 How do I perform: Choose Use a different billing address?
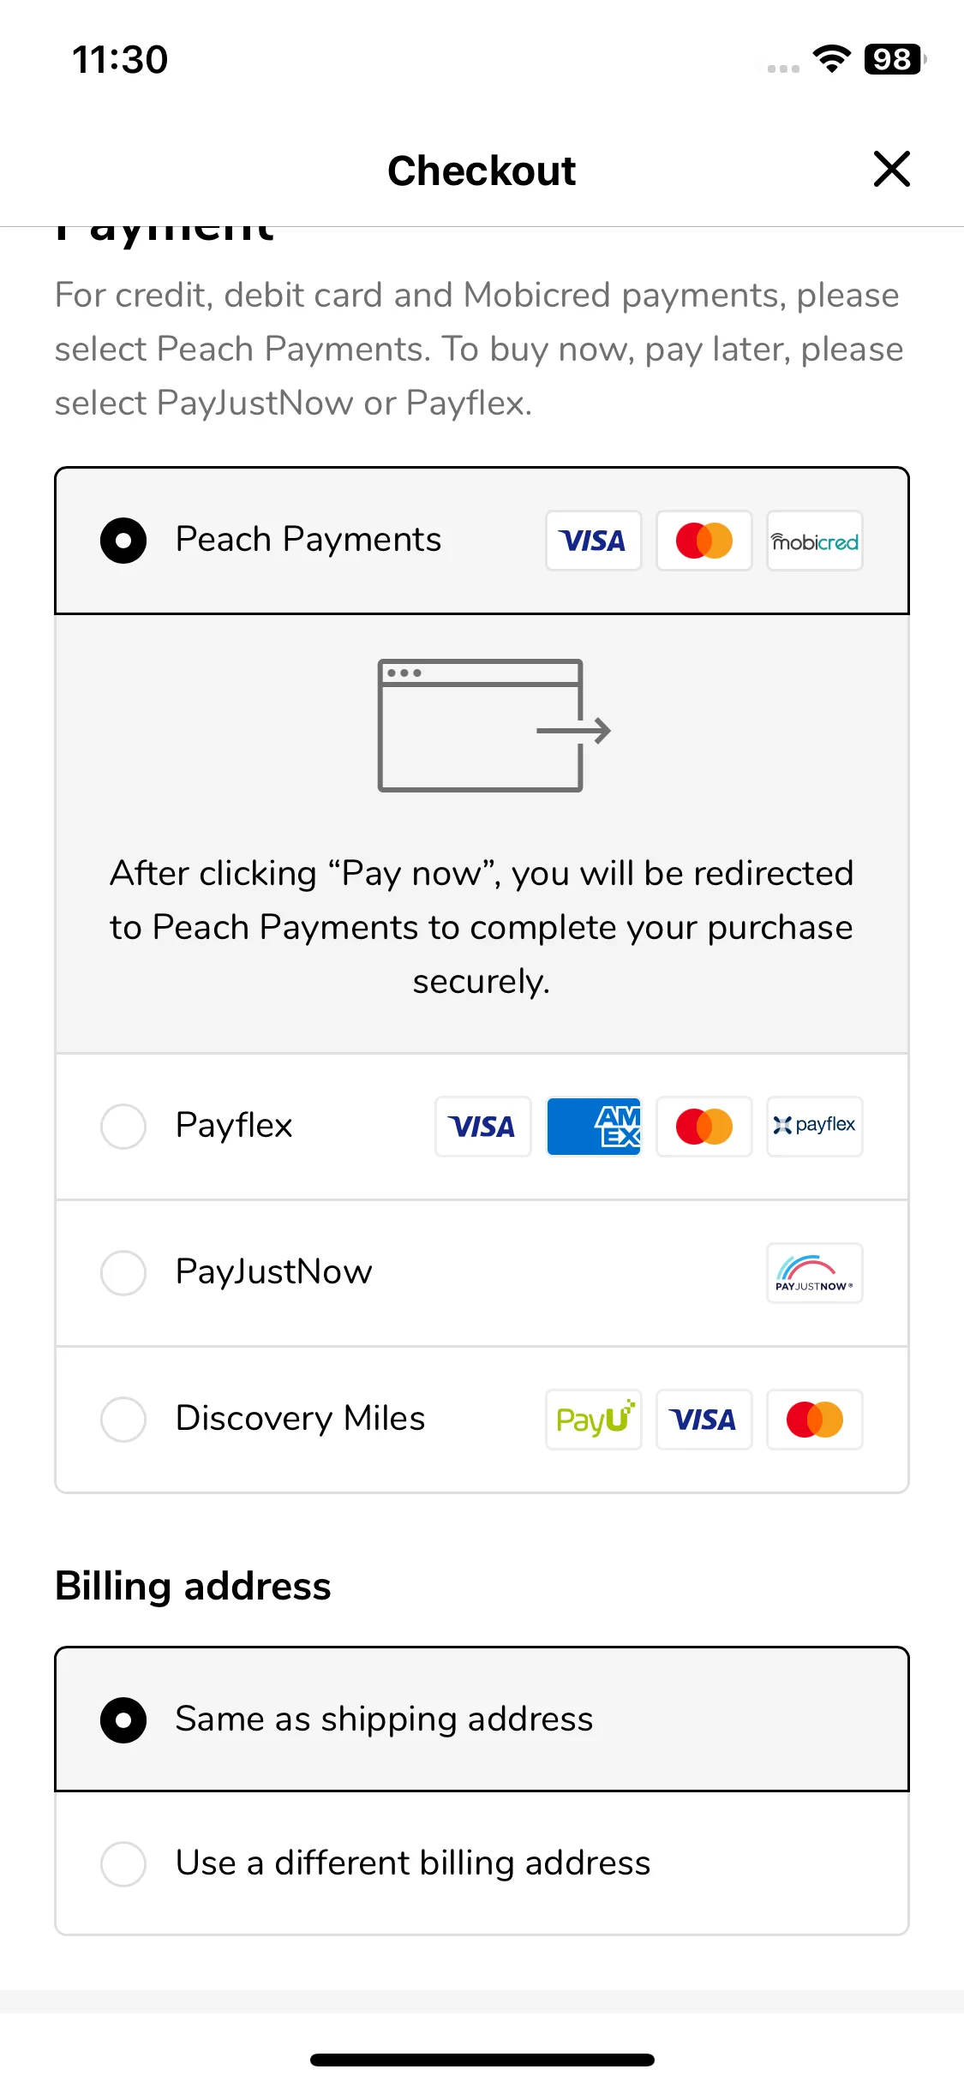tap(482, 1863)
